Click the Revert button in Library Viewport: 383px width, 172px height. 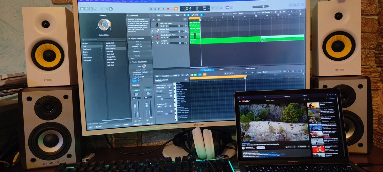(98, 127)
